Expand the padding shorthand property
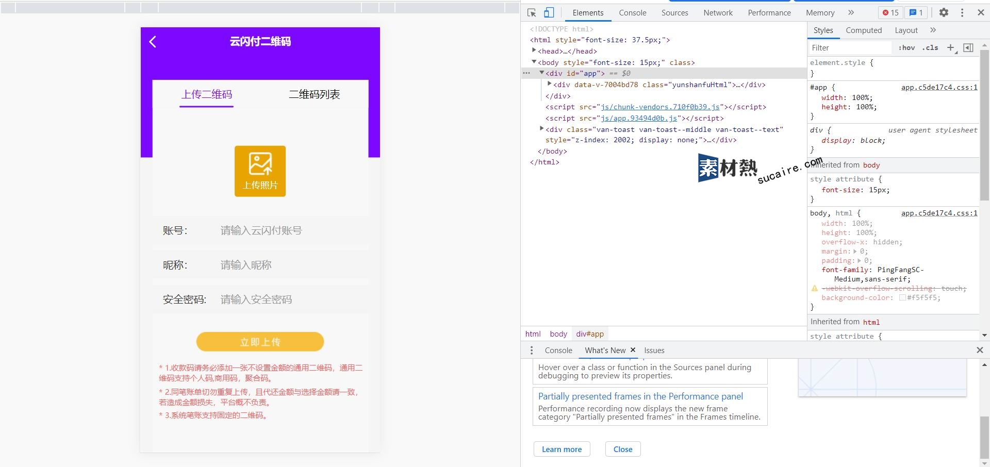Image resolution: width=990 pixels, height=467 pixels. tap(859, 261)
